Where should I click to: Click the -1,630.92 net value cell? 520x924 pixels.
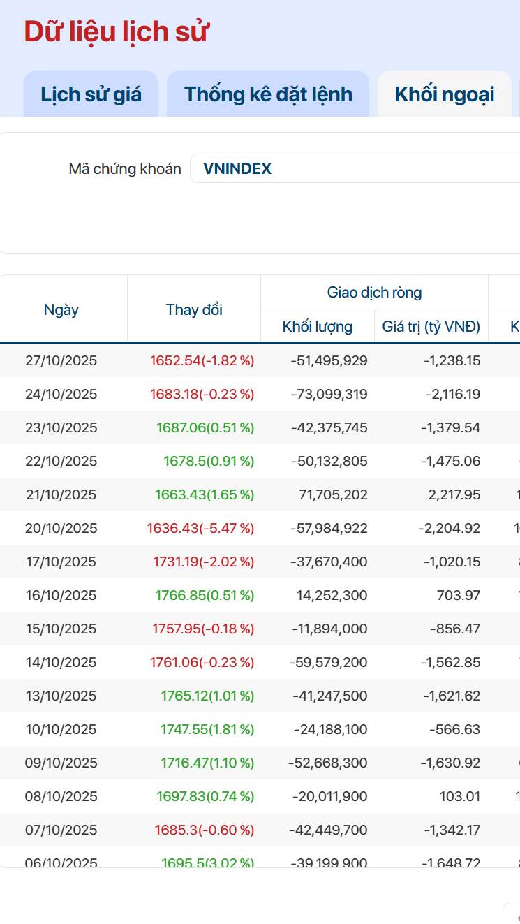click(x=450, y=763)
